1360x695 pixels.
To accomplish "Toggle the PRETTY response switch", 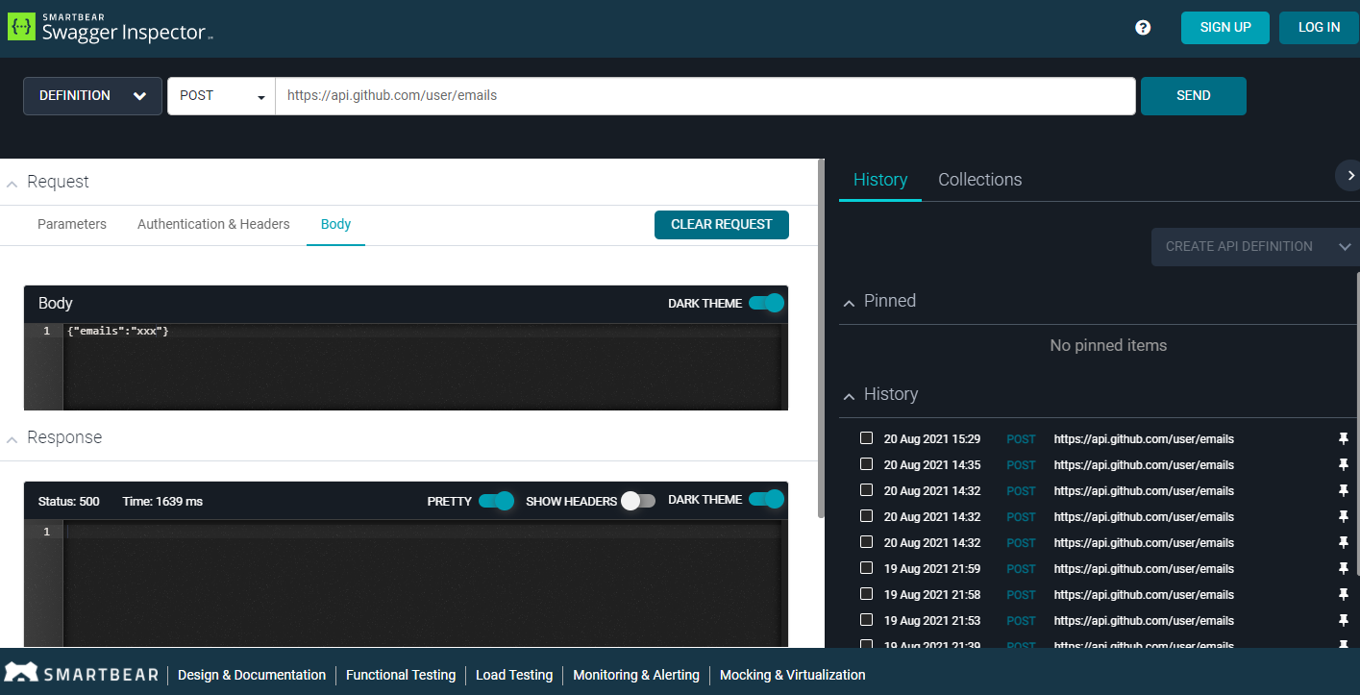I will (496, 501).
